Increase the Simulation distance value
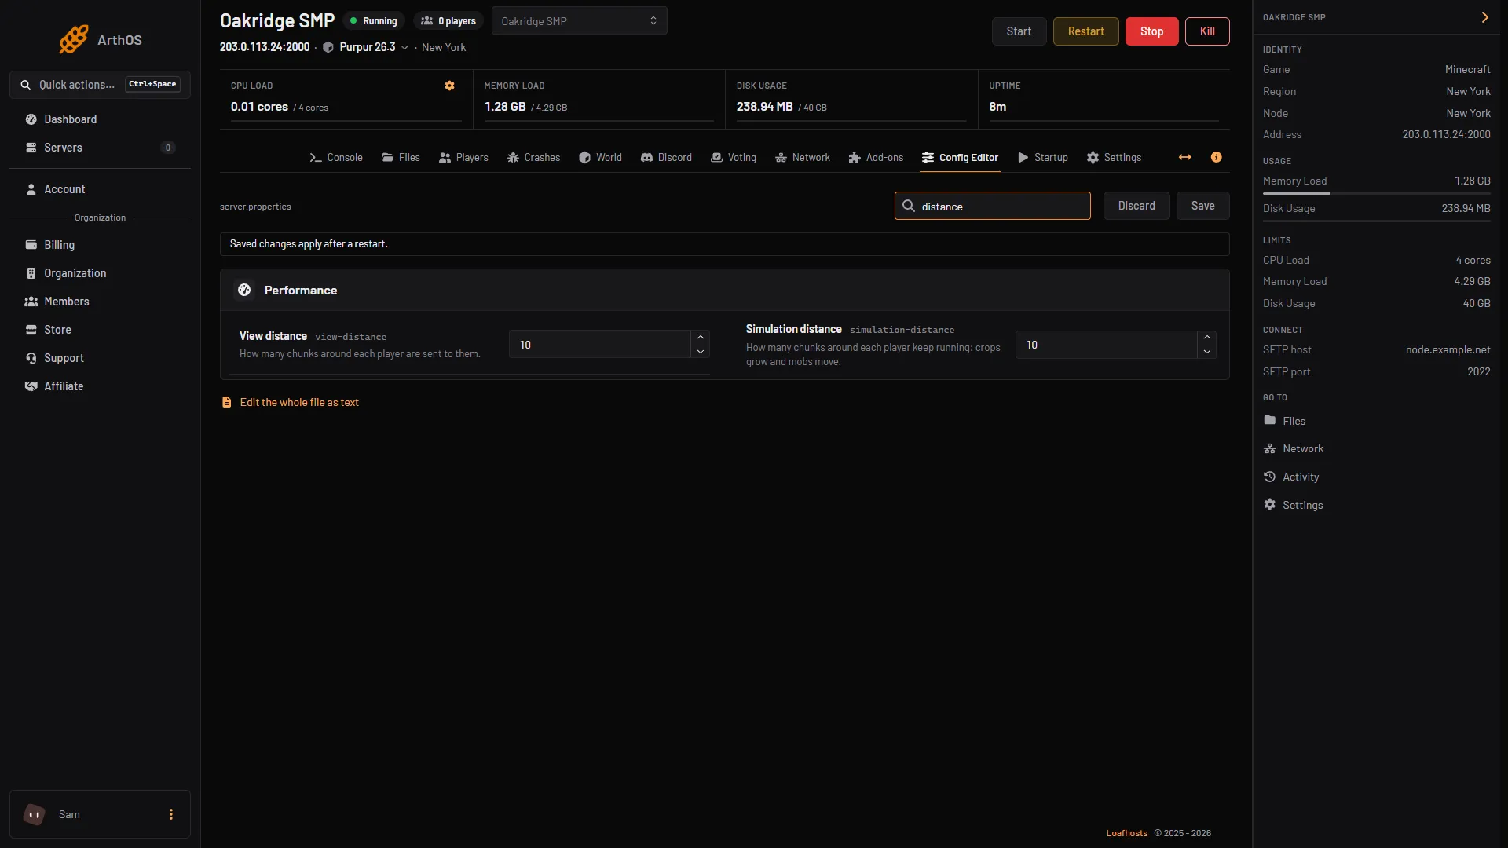Viewport: 1508px width, 848px height. coord(1206,338)
